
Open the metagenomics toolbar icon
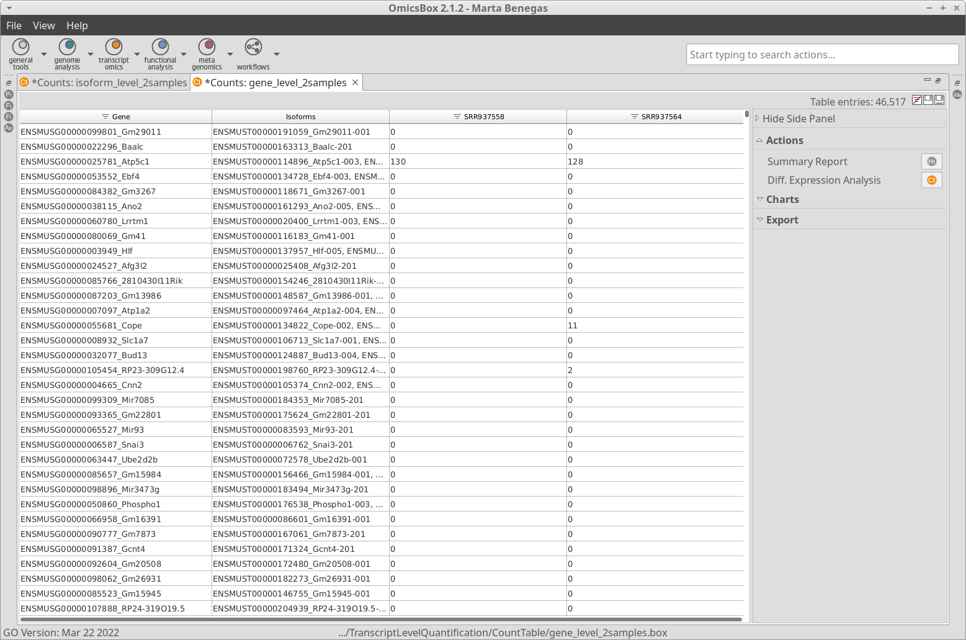207,48
